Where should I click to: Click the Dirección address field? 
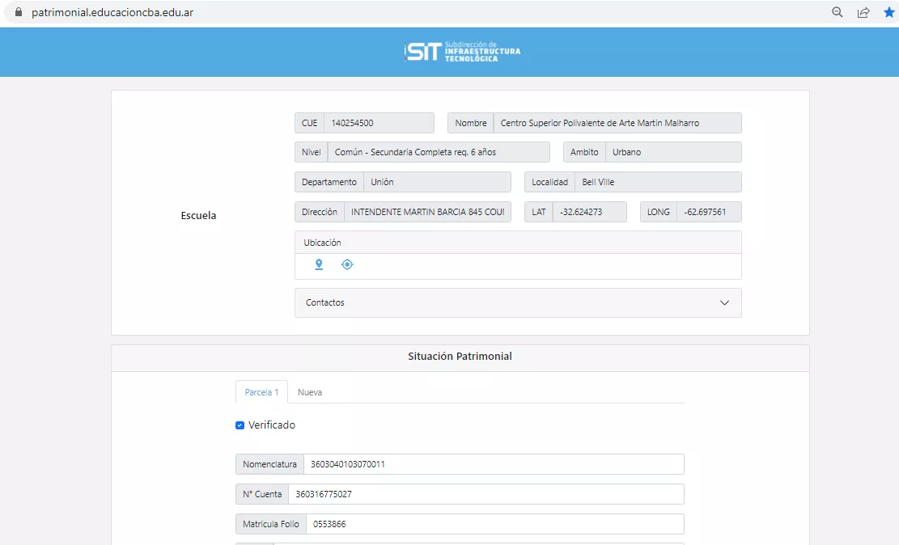point(427,212)
